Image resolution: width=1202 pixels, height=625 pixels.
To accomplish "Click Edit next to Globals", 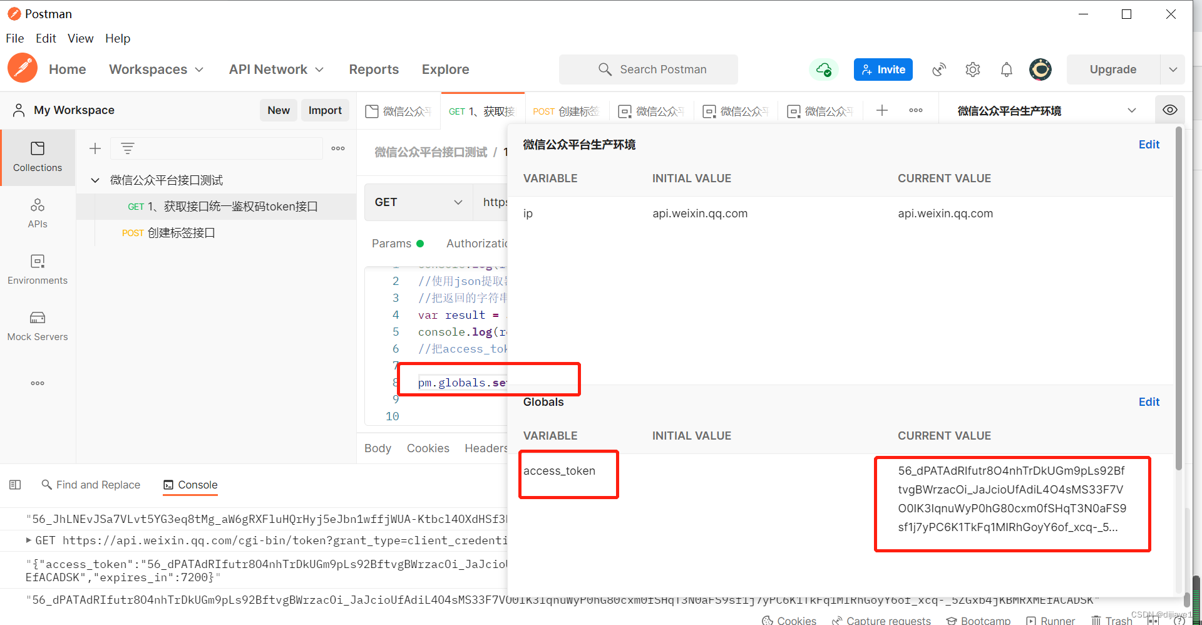I will pyautogui.click(x=1149, y=401).
